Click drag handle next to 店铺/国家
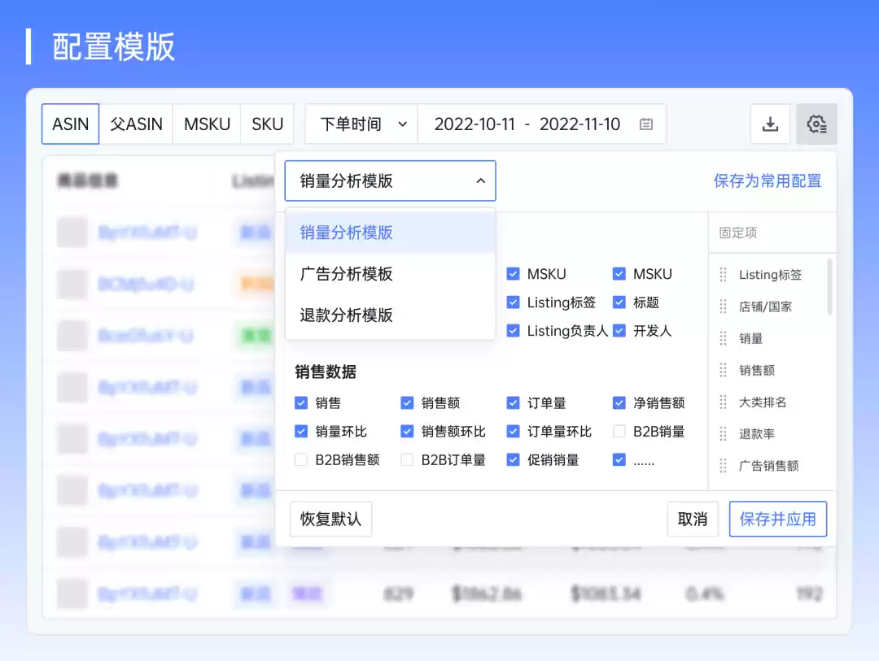 pos(723,307)
